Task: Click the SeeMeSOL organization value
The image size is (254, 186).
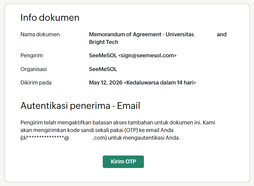Action: click(103, 69)
